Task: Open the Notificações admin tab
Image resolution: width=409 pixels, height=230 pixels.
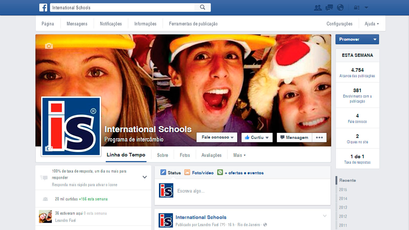Action: point(111,24)
